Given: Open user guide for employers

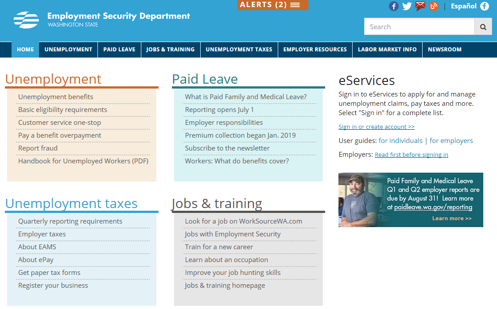Looking at the screenshot, I should (x=451, y=141).
